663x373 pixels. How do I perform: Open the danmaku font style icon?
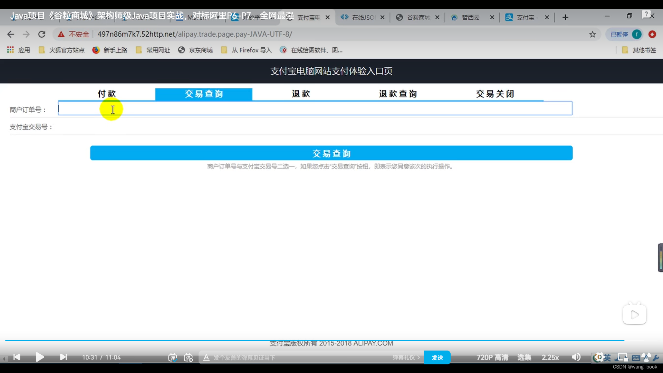206,357
